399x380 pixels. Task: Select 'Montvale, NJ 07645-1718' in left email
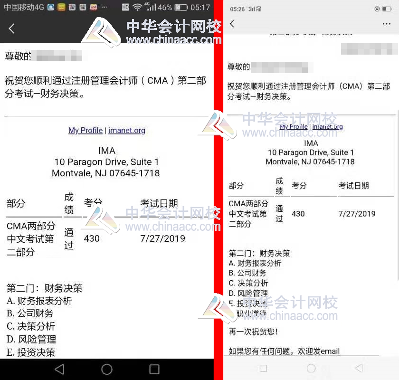pos(105,173)
